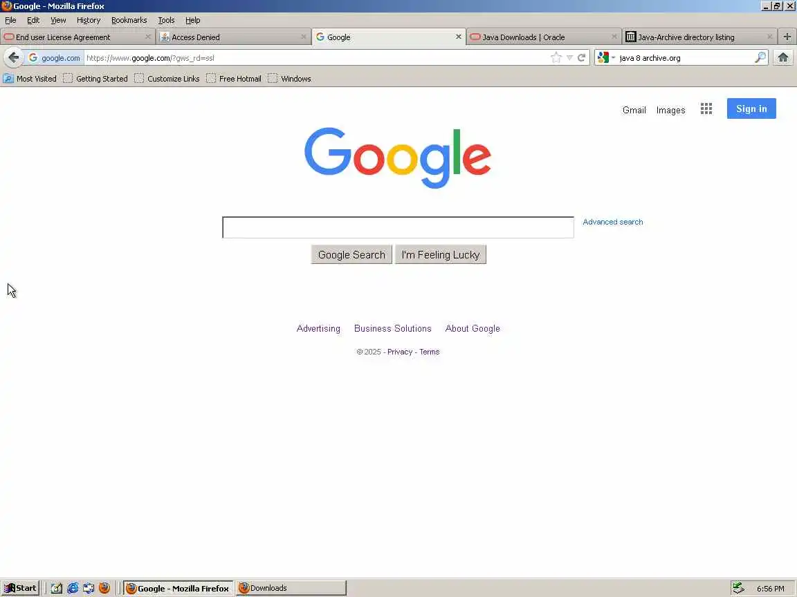
Task: Close the Access Denied tab
Action: pyautogui.click(x=304, y=37)
